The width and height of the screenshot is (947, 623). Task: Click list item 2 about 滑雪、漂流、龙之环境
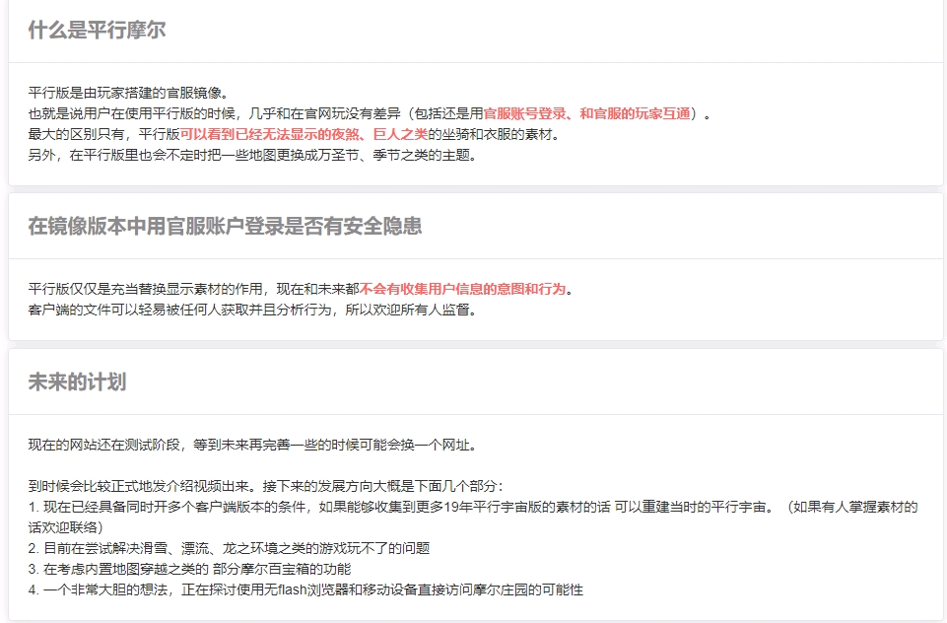tap(229, 548)
